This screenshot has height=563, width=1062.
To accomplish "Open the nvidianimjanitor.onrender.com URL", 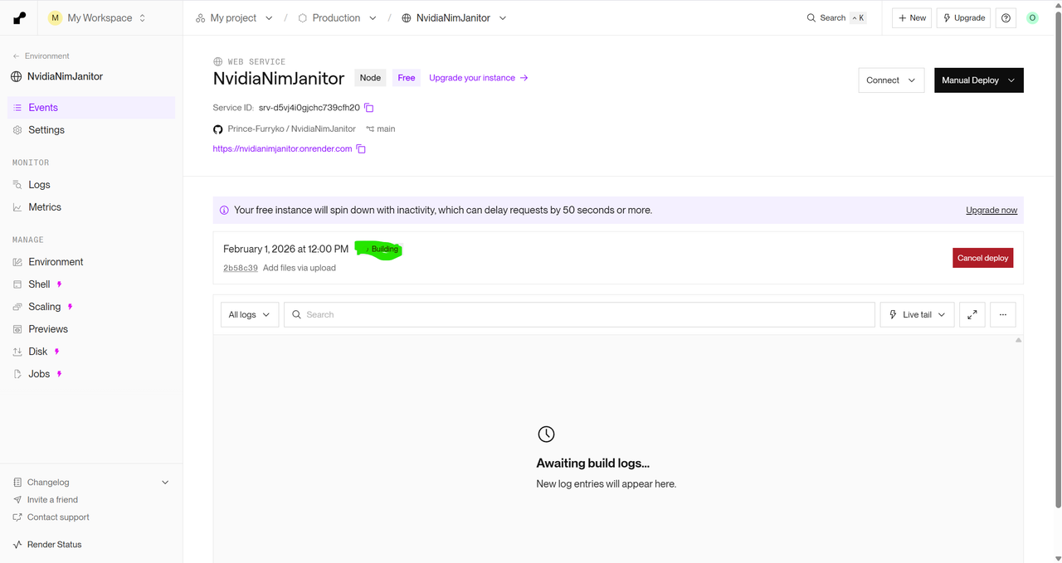I will click(282, 149).
